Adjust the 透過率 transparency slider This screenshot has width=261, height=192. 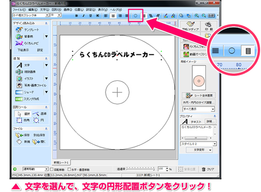[140, 169]
